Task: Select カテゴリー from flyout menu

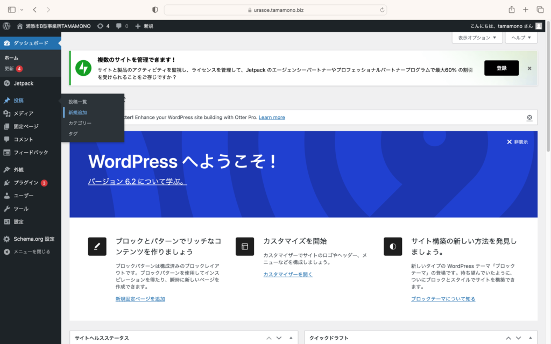Action: coord(80,123)
